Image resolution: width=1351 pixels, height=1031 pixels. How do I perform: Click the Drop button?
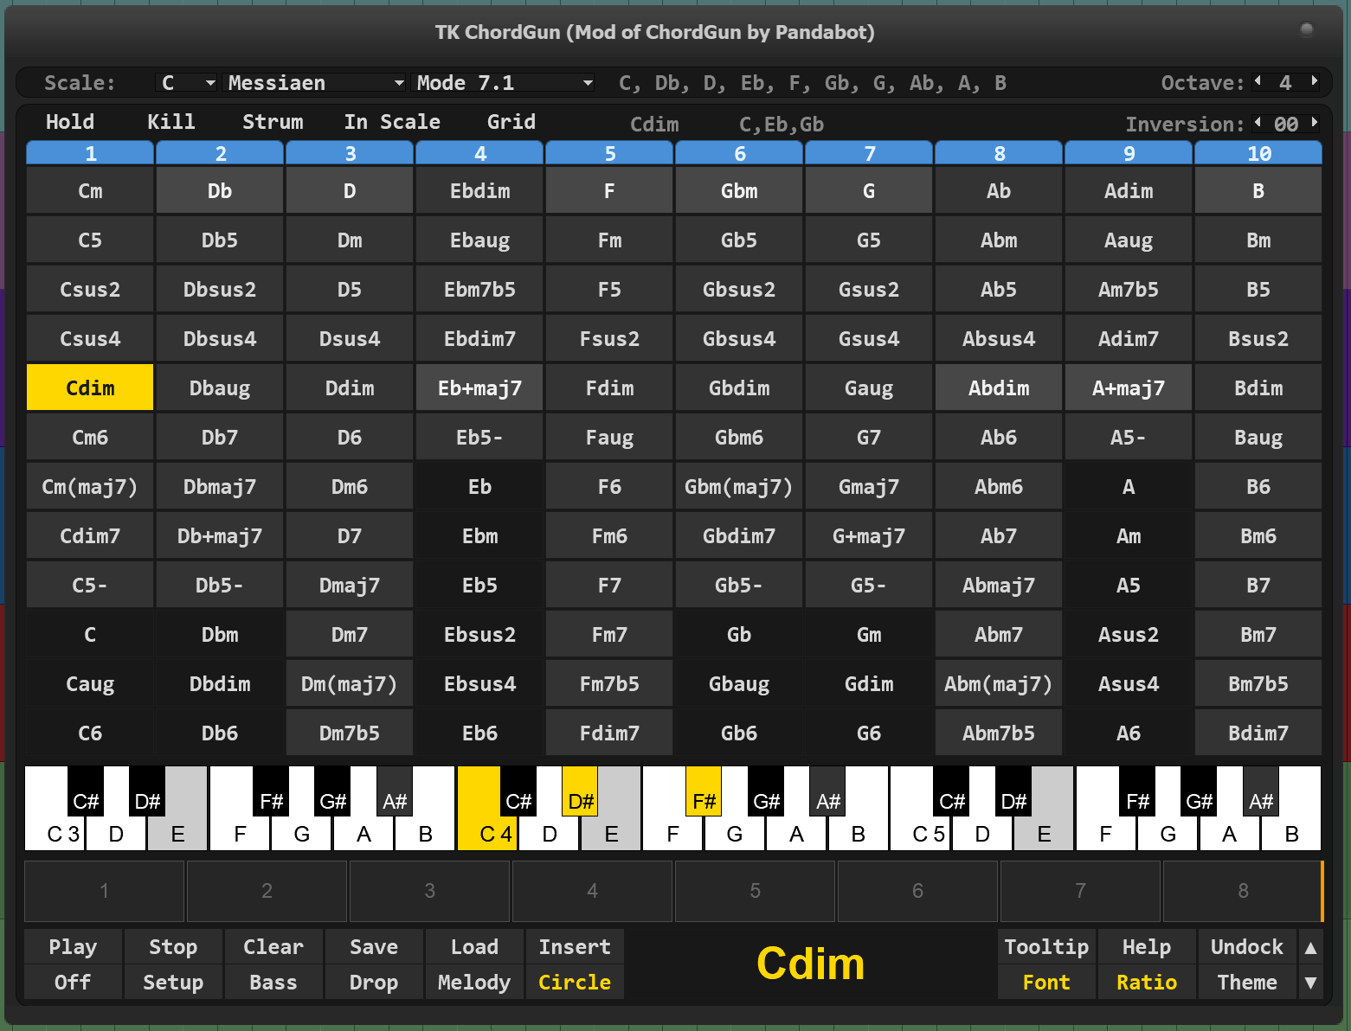coord(374,983)
